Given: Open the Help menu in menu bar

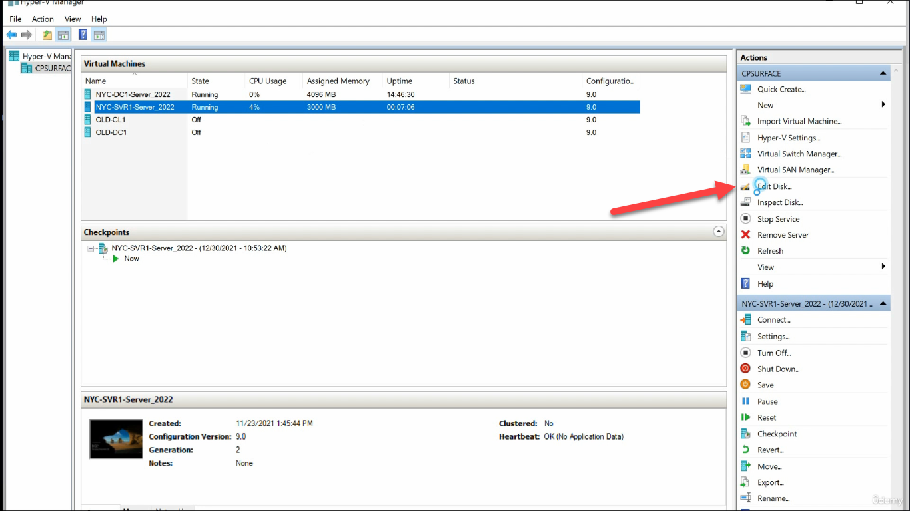Looking at the screenshot, I should 99,19.
